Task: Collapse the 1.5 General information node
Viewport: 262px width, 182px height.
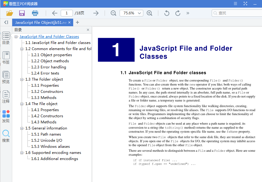Action: click(22, 128)
